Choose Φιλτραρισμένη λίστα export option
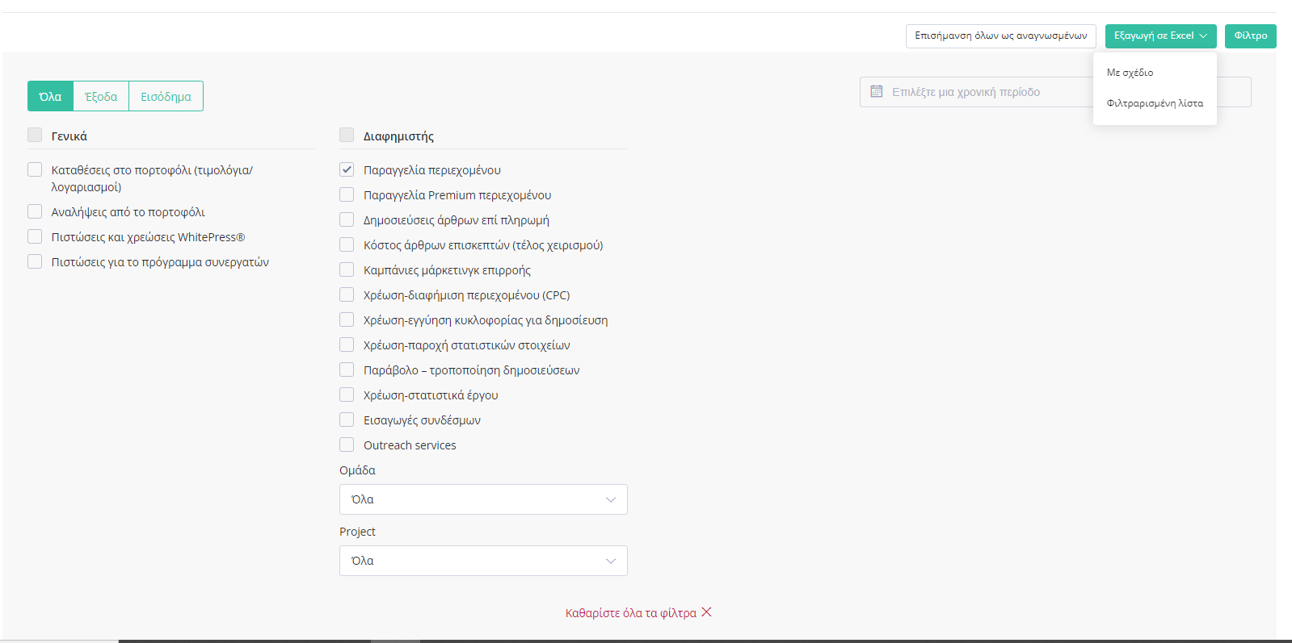Image resolution: width=1292 pixels, height=643 pixels. click(1155, 103)
